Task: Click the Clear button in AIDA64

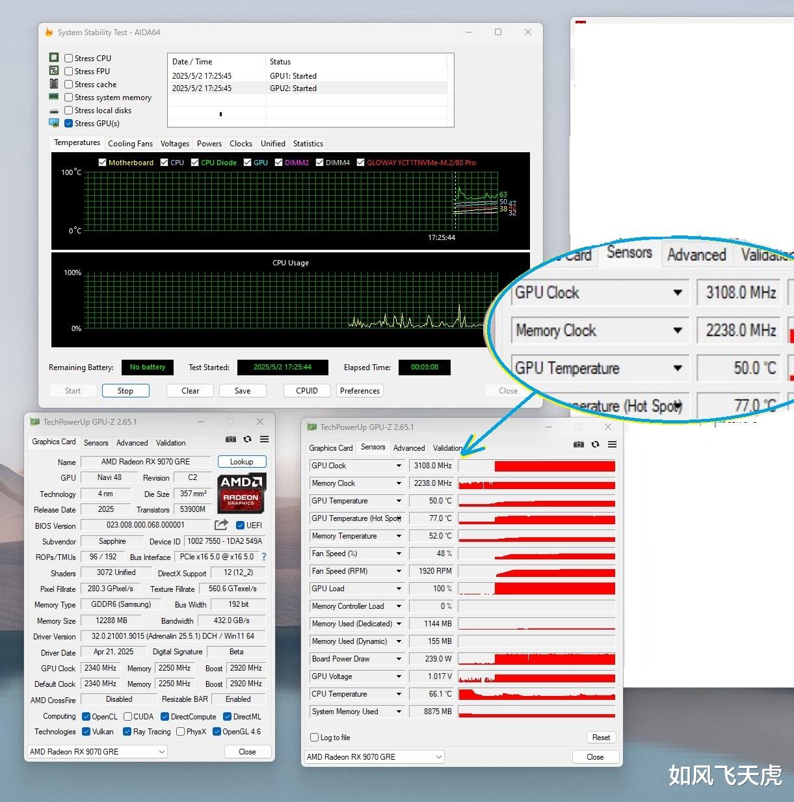Action: click(190, 391)
